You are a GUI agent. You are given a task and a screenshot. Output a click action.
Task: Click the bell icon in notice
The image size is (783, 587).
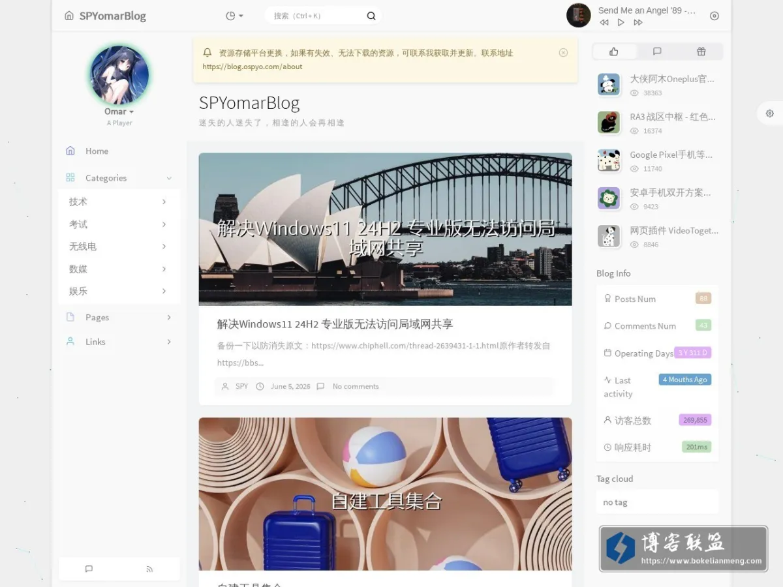[207, 52]
